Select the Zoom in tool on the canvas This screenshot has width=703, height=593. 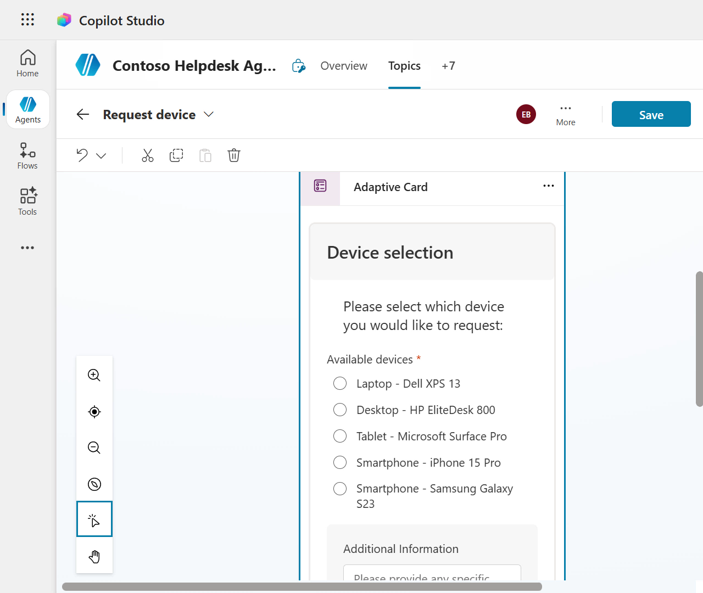coord(94,375)
